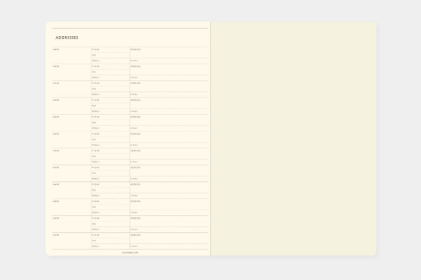Select the Mobile field of the first entry
Image resolution: width=421 pixels, height=280 pixels.
(110, 60)
